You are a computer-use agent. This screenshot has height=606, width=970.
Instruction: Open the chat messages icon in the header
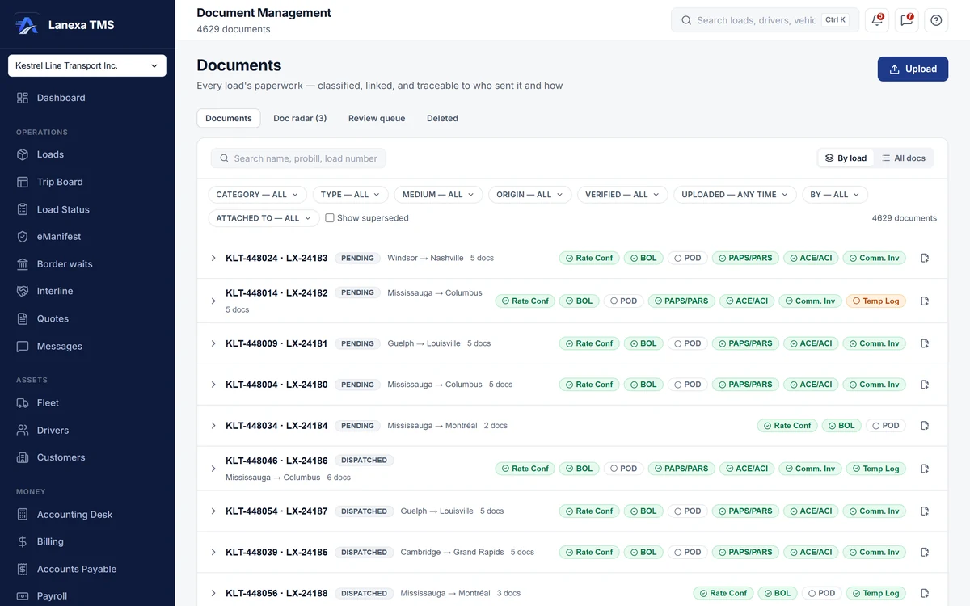pos(906,20)
